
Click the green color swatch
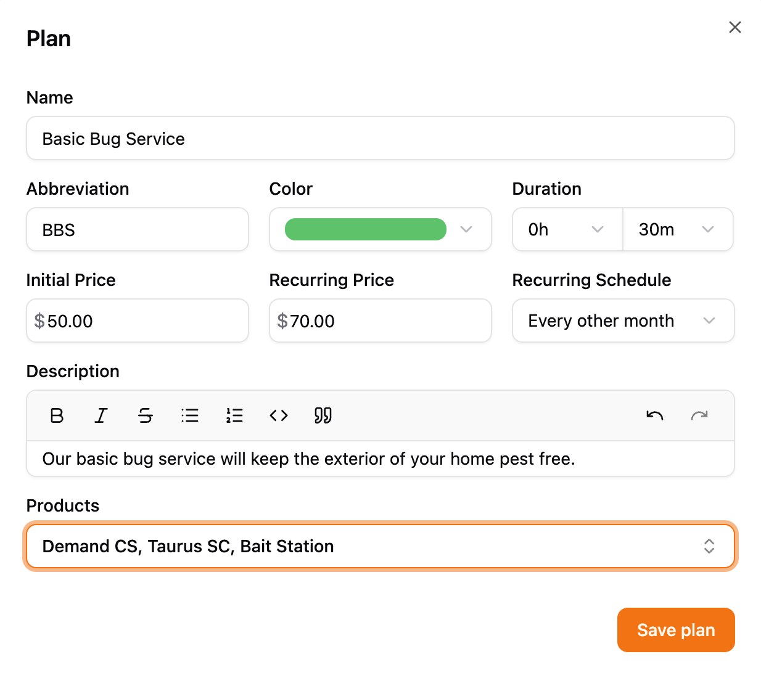[x=365, y=229]
